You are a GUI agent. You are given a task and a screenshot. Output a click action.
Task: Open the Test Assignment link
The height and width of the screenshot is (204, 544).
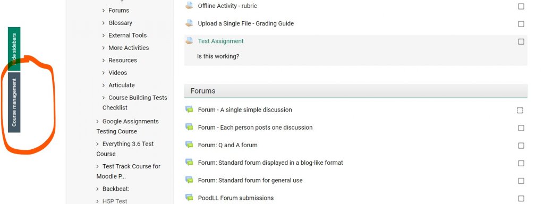point(220,41)
